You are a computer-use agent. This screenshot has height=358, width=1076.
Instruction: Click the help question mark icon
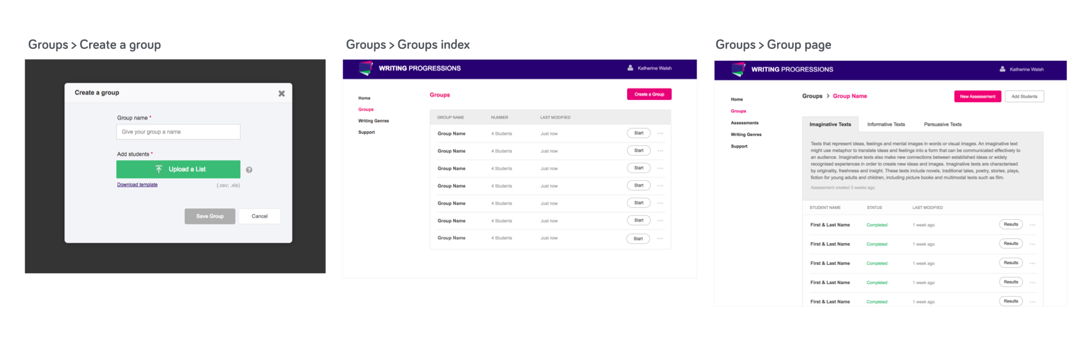pyautogui.click(x=249, y=170)
